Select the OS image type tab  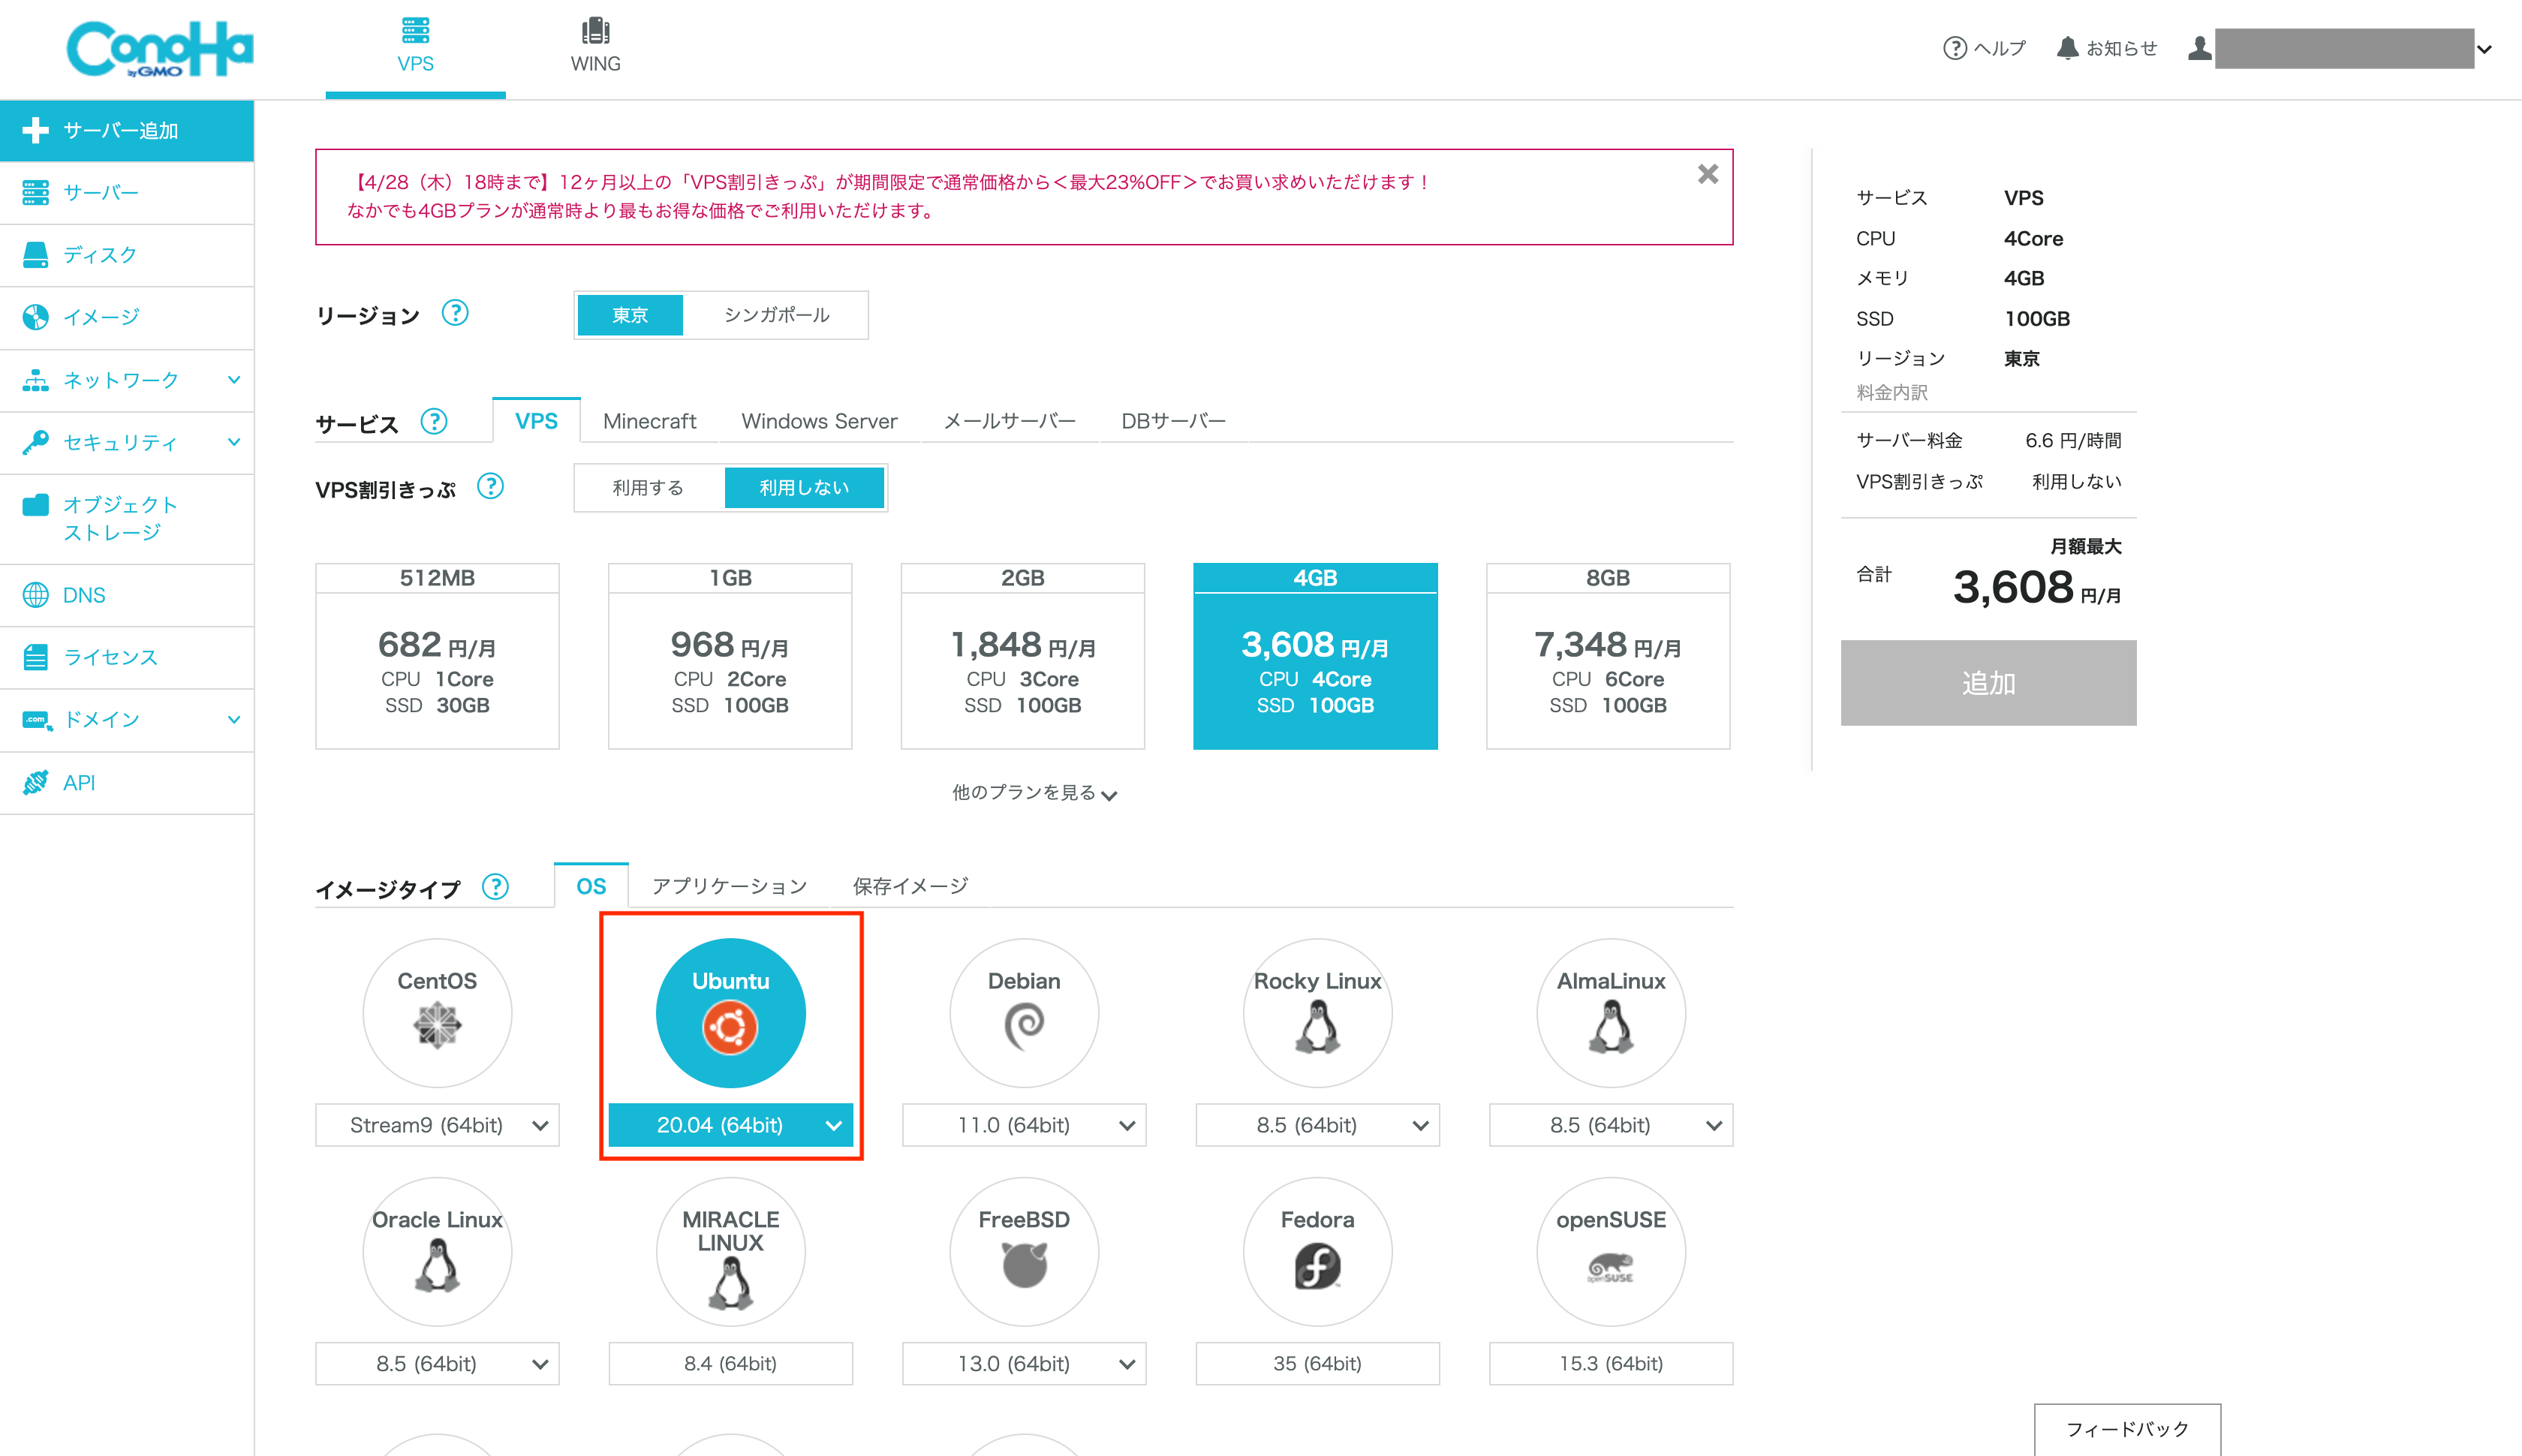point(591,886)
